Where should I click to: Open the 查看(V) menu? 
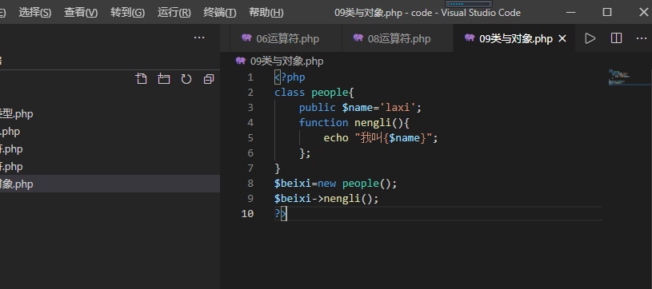pyautogui.click(x=81, y=13)
